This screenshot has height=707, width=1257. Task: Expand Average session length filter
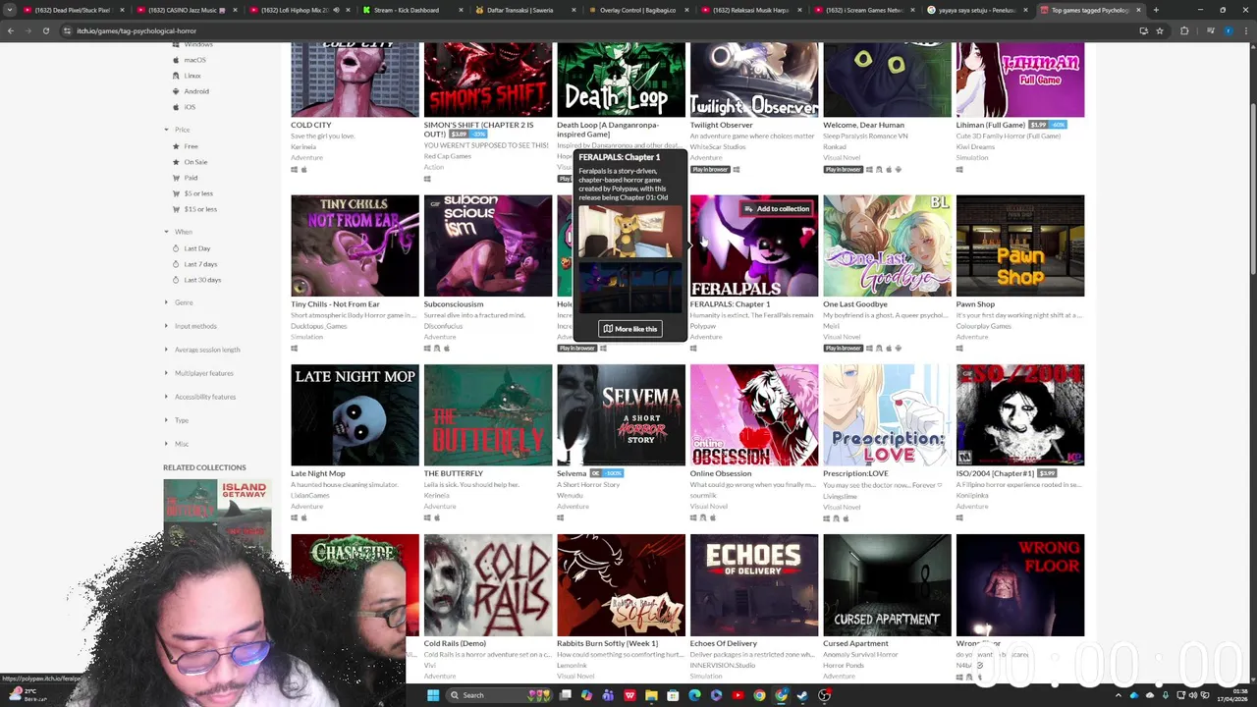(202, 350)
